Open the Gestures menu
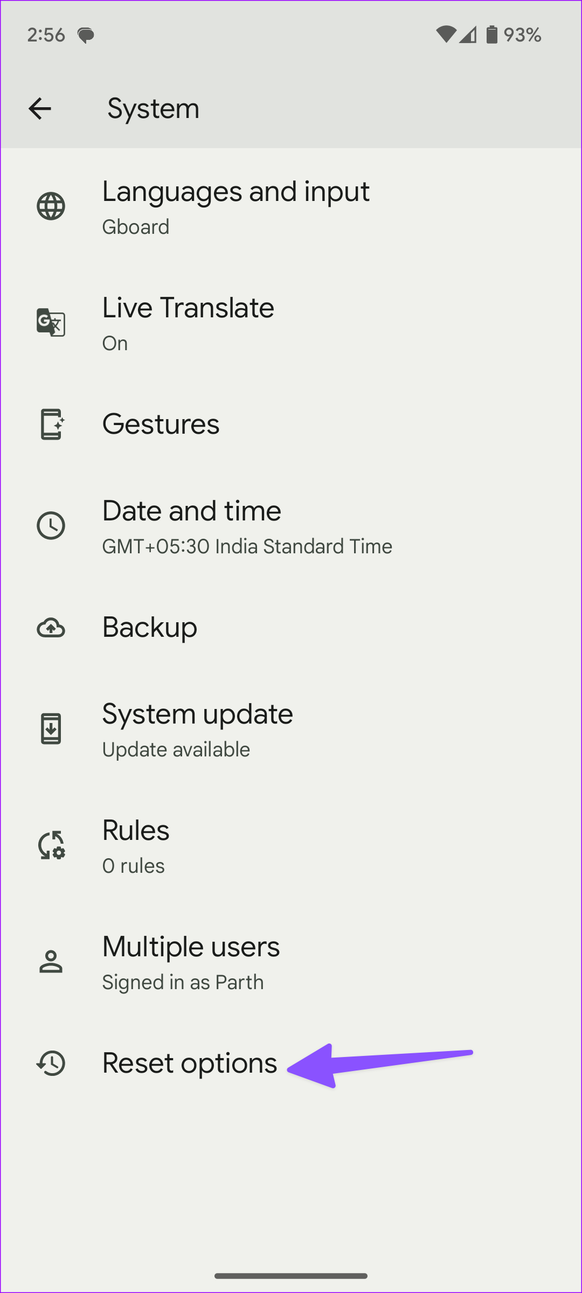Screen dimensions: 582x1293 tap(161, 425)
